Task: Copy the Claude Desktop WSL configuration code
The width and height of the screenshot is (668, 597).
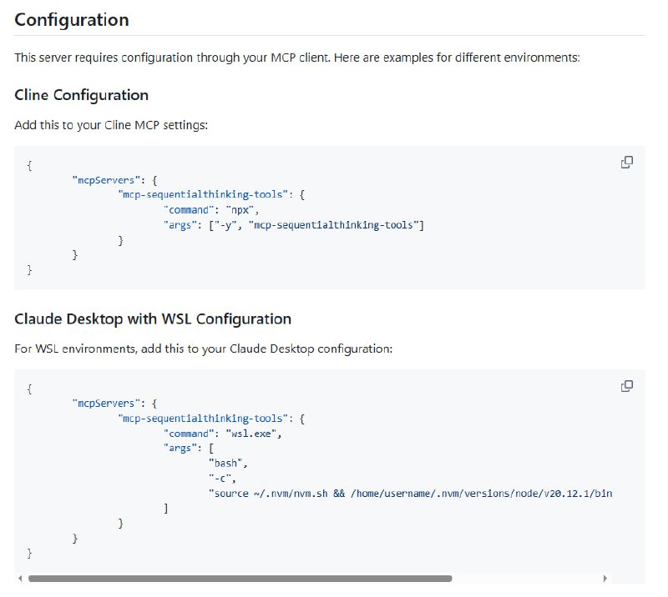Action: click(x=626, y=385)
